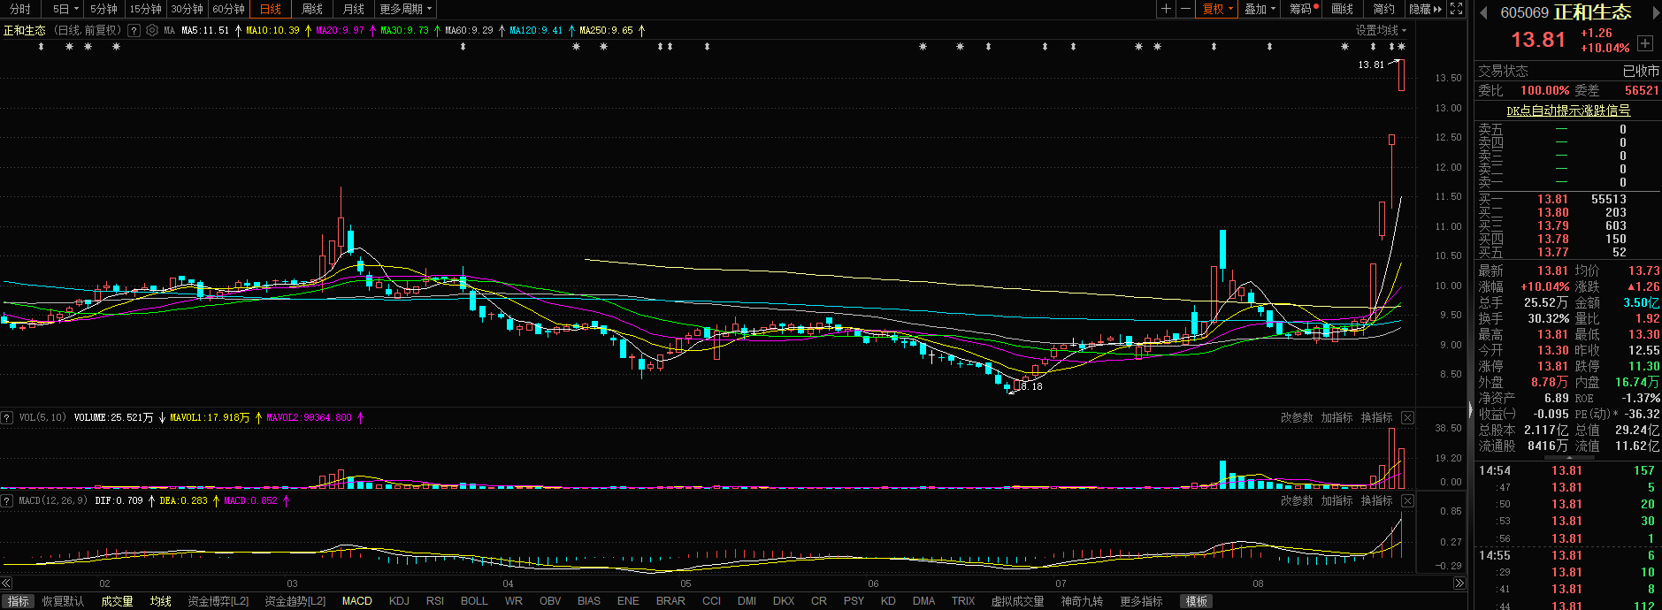Toggle the 成交量 volume indicator
The height and width of the screenshot is (610, 1662).
[117, 601]
